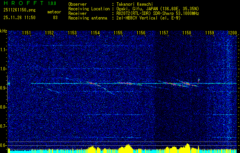
Task: Click time marker 1156
Action: point(141,33)
